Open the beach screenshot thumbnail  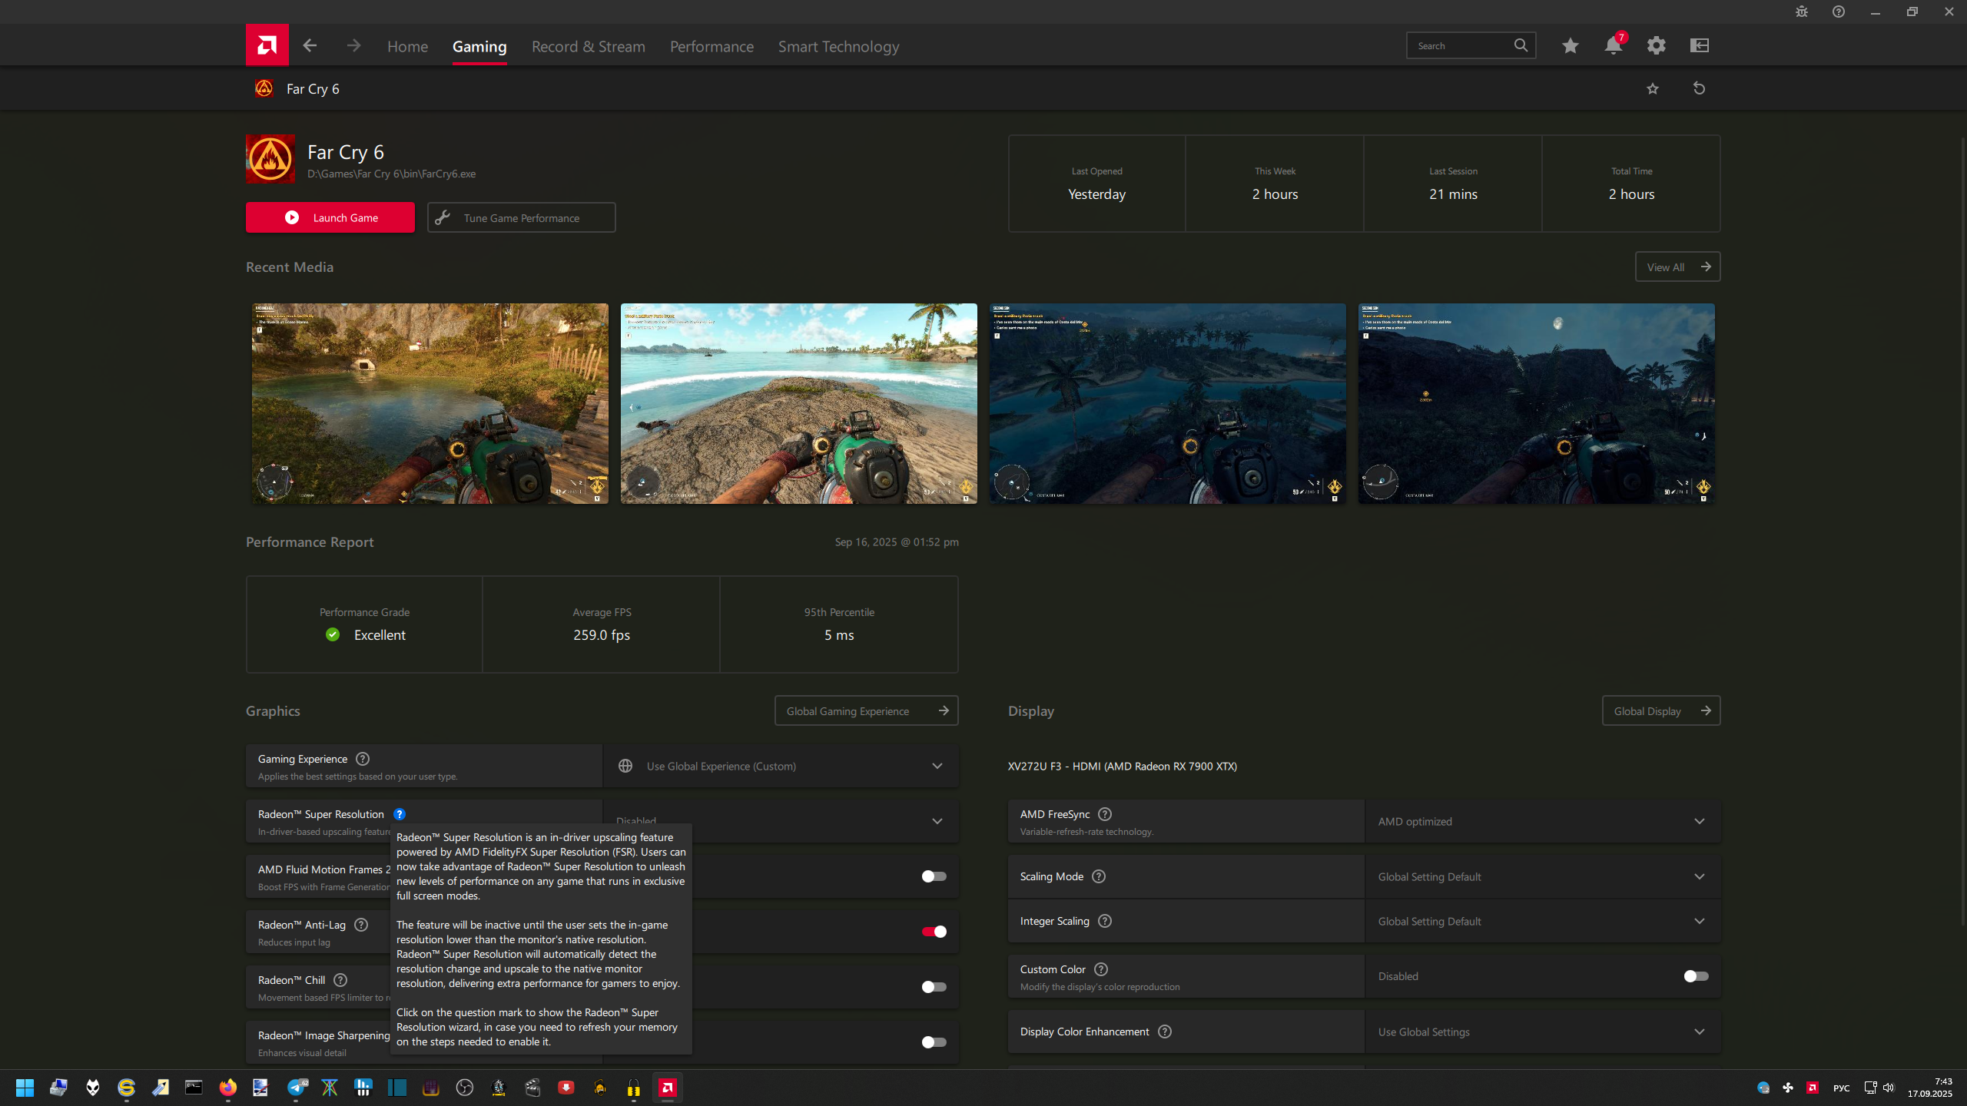click(798, 403)
